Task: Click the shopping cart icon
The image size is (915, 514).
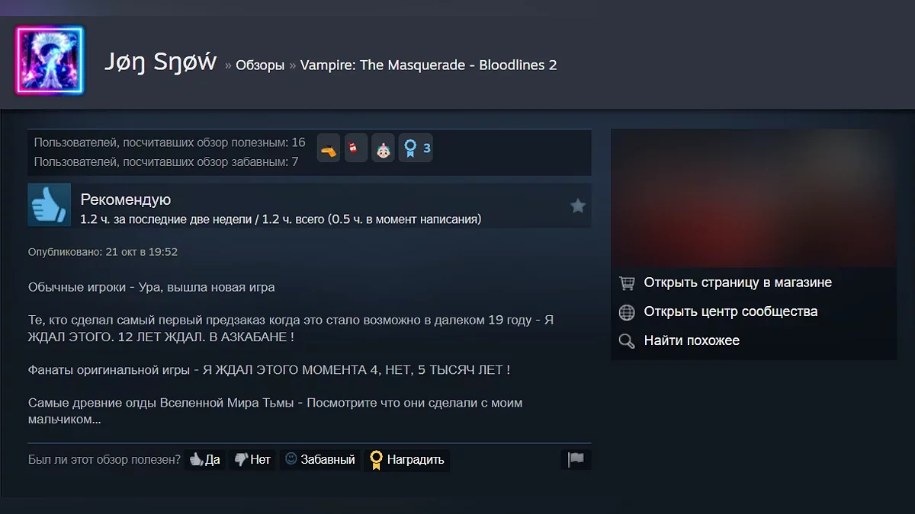Action: pos(627,283)
